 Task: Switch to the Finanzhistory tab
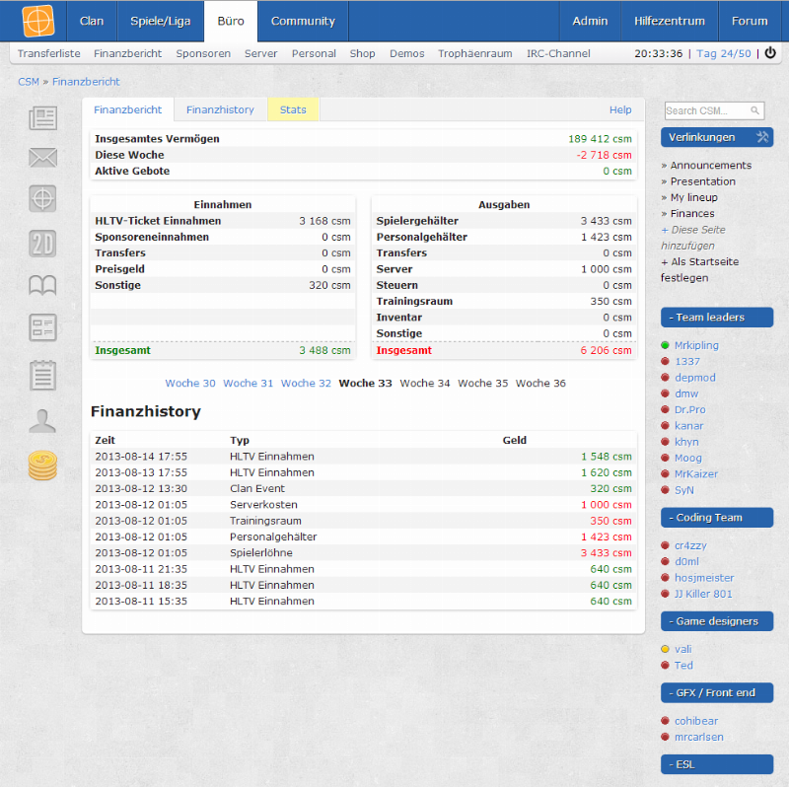point(219,110)
